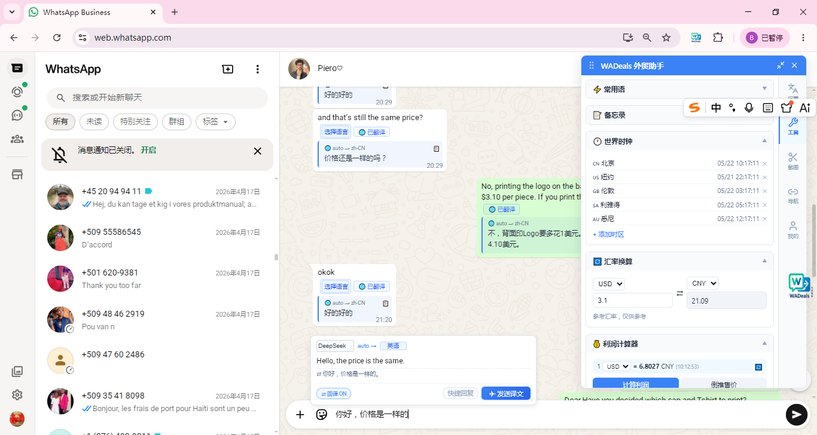Image resolution: width=817 pixels, height=435 pixels.
Task: Click the attach plus icon
Action: (x=300, y=414)
